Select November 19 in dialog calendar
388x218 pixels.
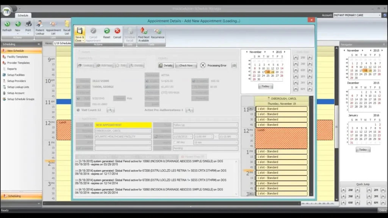pos(272,72)
